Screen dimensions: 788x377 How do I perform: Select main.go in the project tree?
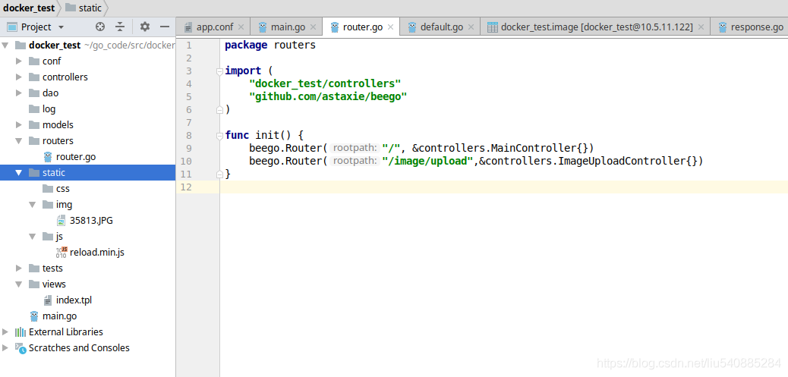coord(59,316)
